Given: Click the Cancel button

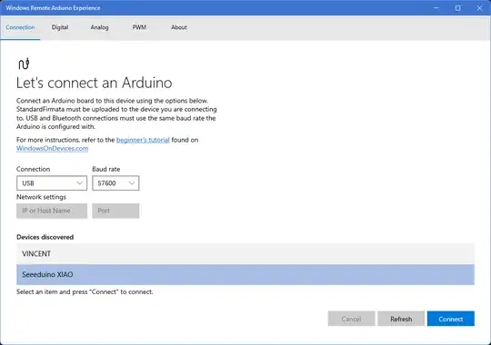Looking at the screenshot, I should tap(351, 319).
